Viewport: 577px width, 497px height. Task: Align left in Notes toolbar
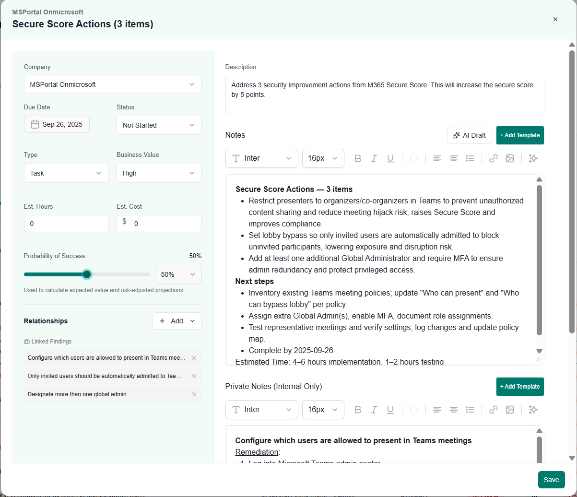(x=437, y=158)
